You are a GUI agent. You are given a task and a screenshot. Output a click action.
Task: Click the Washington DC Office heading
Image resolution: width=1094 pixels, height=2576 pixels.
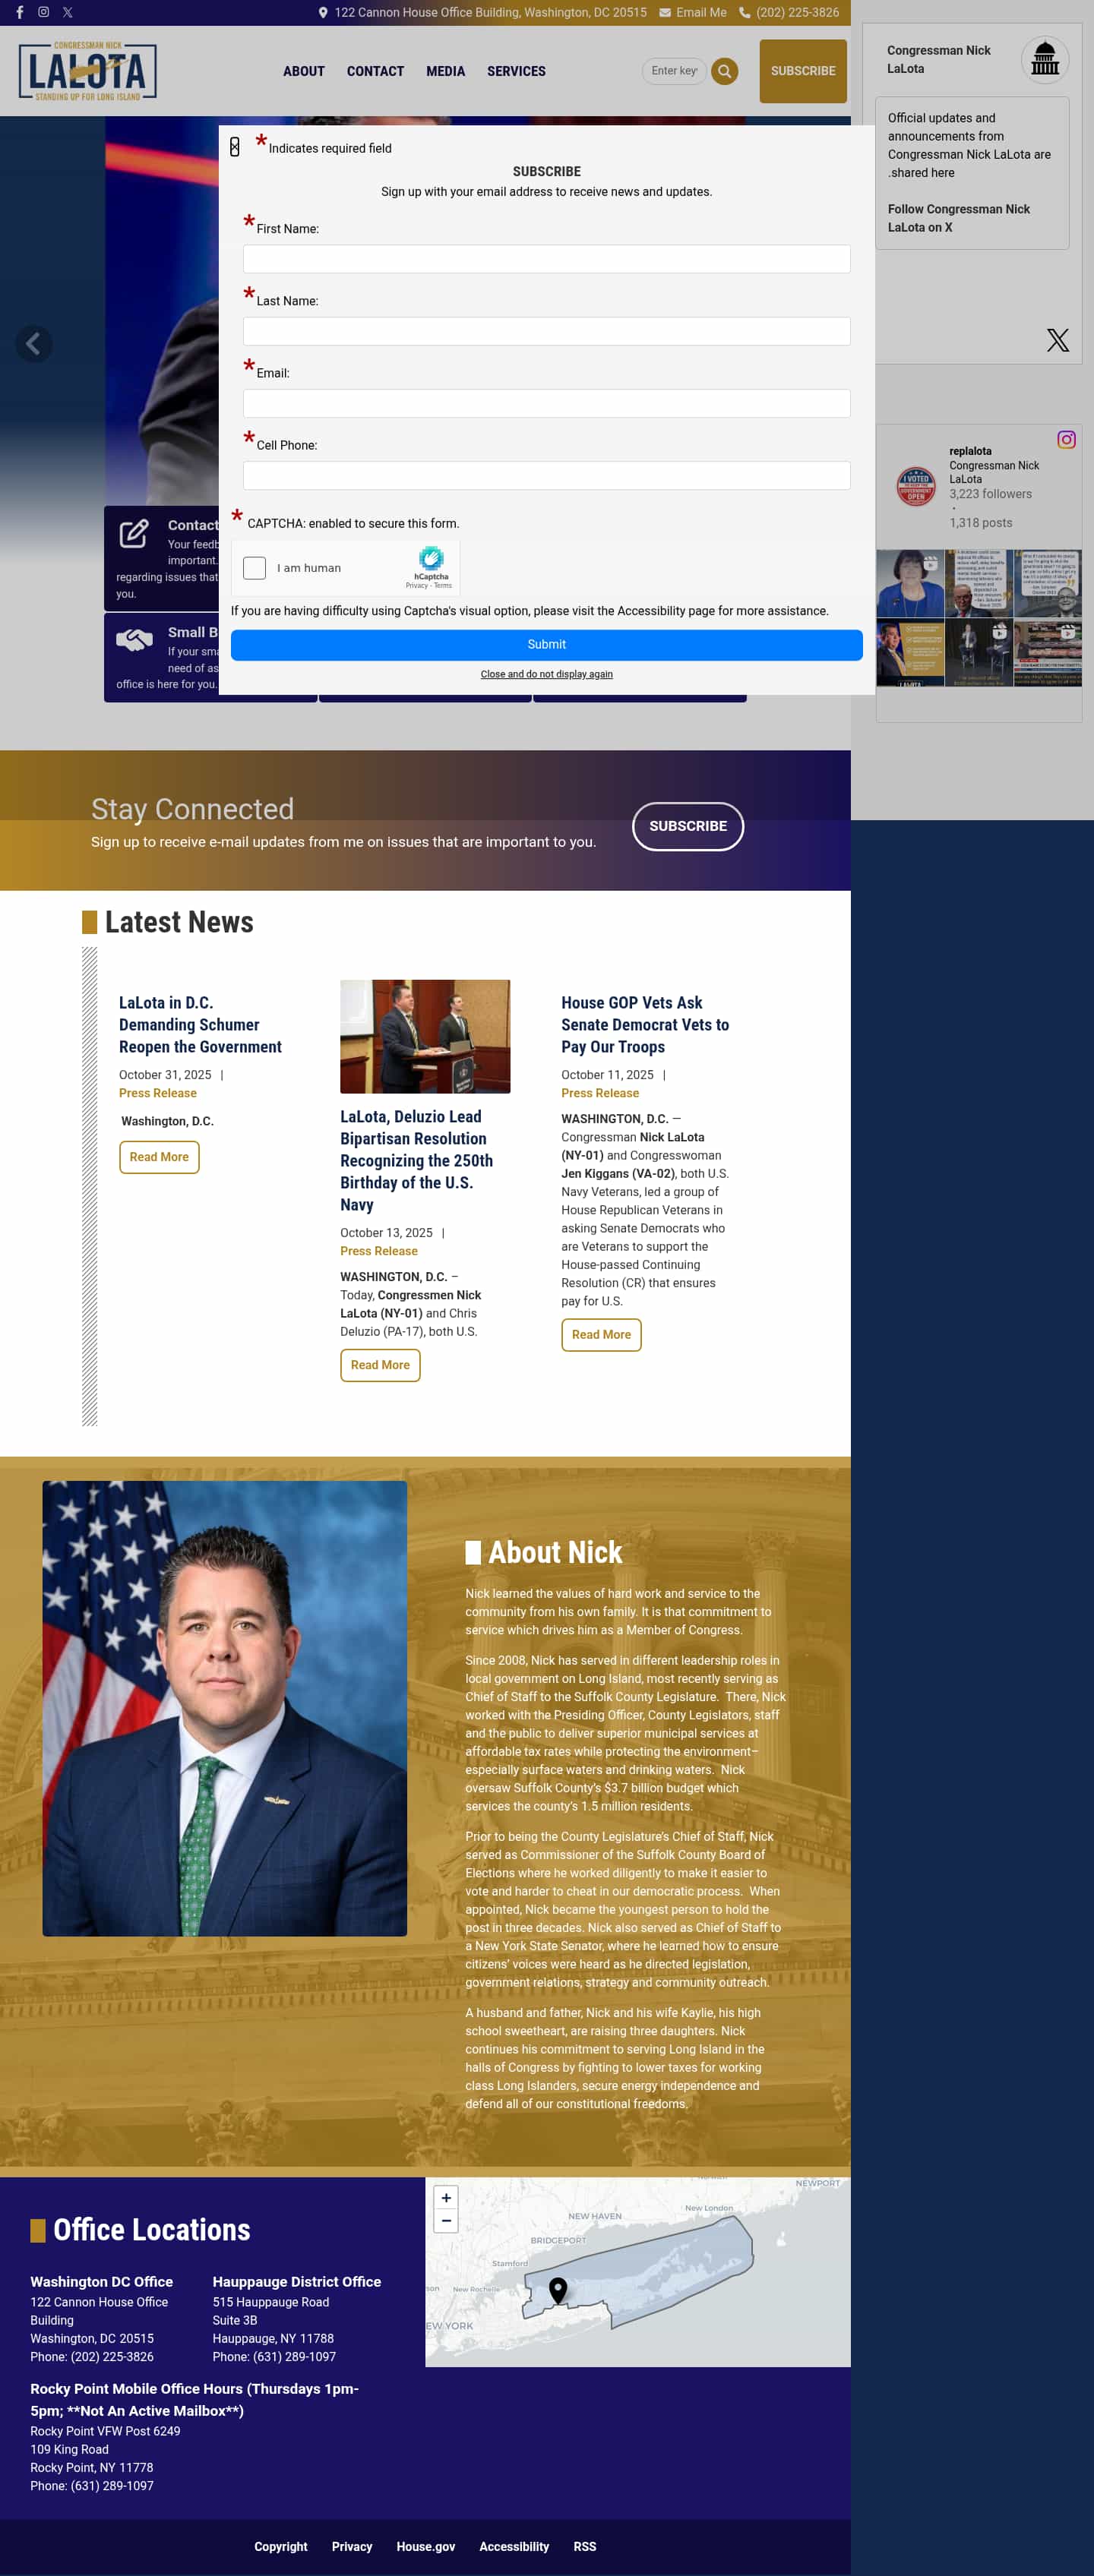pos(101,2282)
